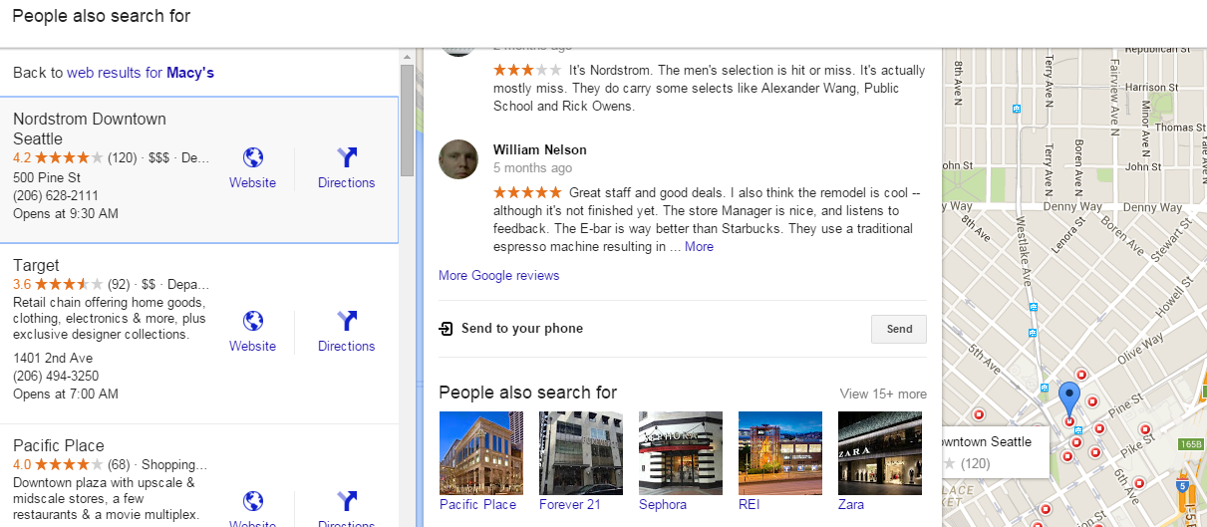Click the Macy's bold link text

[190, 73]
